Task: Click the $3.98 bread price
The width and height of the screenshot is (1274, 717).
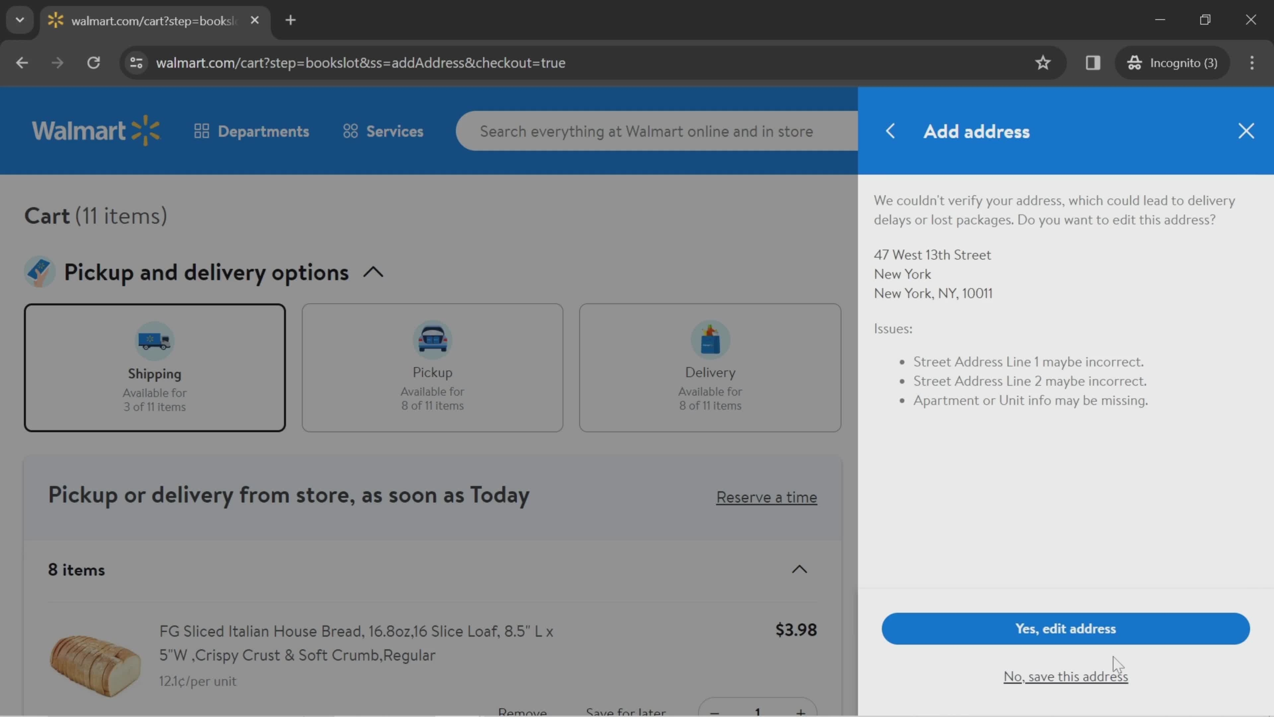Action: pyautogui.click(x=796, y=629)
